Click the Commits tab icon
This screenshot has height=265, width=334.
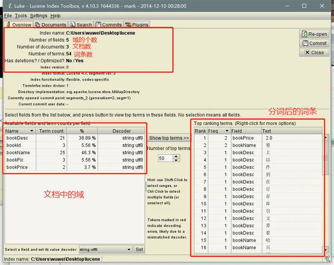tap(98, 25)
